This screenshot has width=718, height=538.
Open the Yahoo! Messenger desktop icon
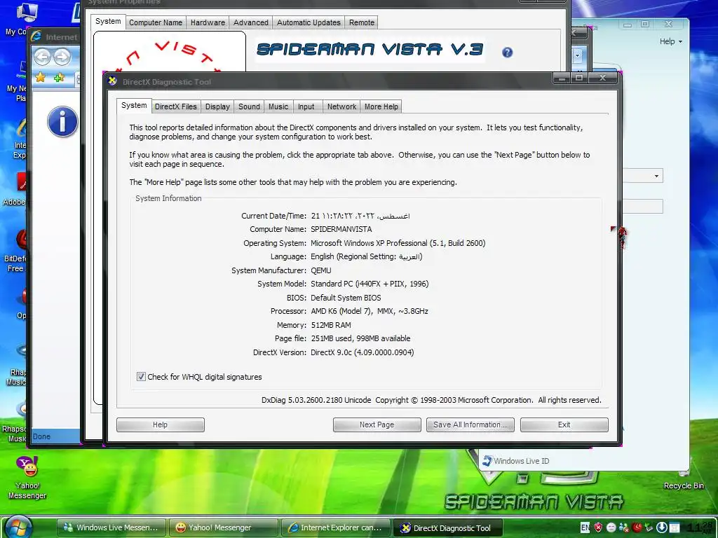tap(27, 478)
